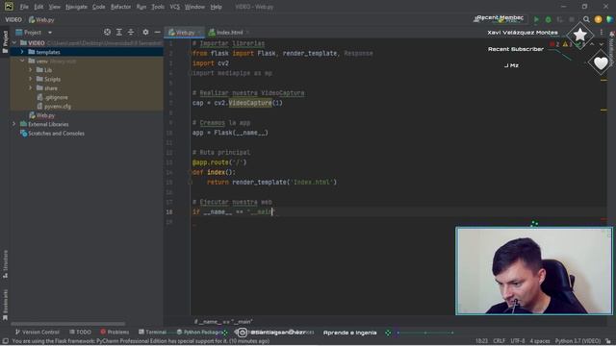This screenshot has width=616, height=346.
Task: Toggle the Python Packages tool window
Action: coord(200,332)
